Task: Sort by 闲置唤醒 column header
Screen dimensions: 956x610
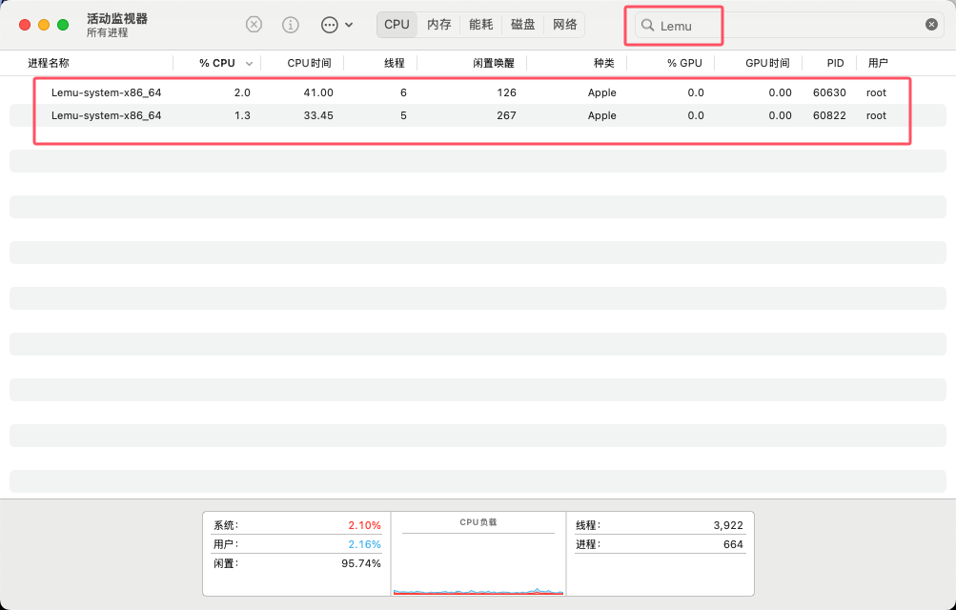Action: [493, 63]
